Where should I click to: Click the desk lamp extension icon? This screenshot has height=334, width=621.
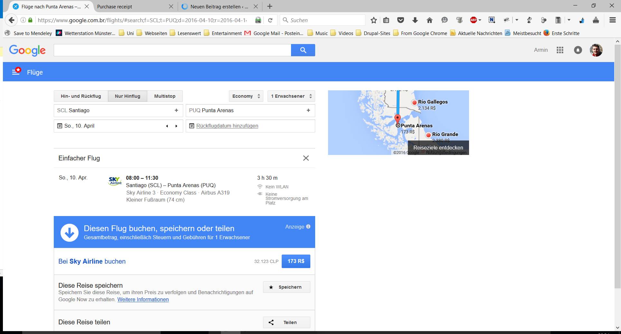pos(529,20)
